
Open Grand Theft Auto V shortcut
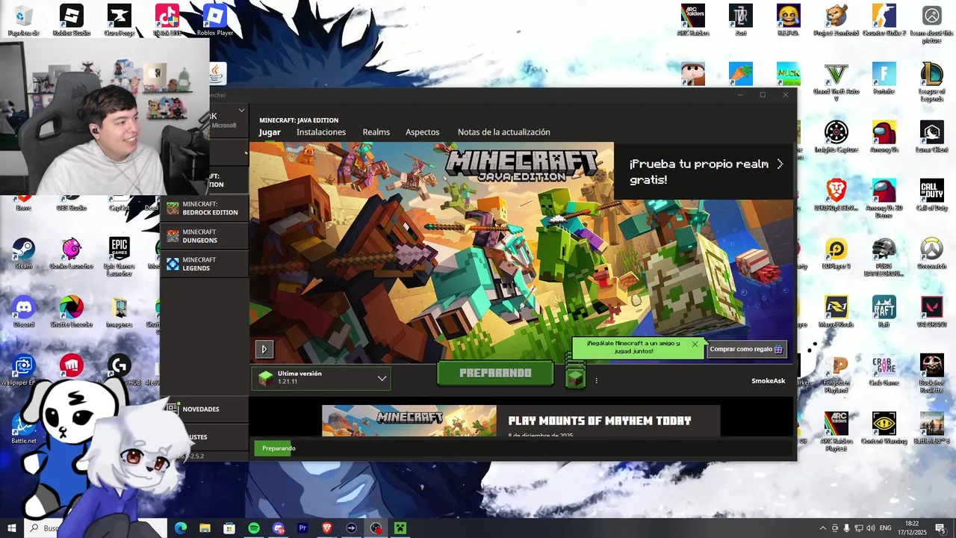click(836, 82)
